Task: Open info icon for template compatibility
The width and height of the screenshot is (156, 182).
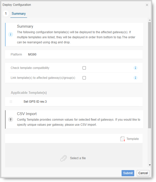Action: click(x=135, y=68)
